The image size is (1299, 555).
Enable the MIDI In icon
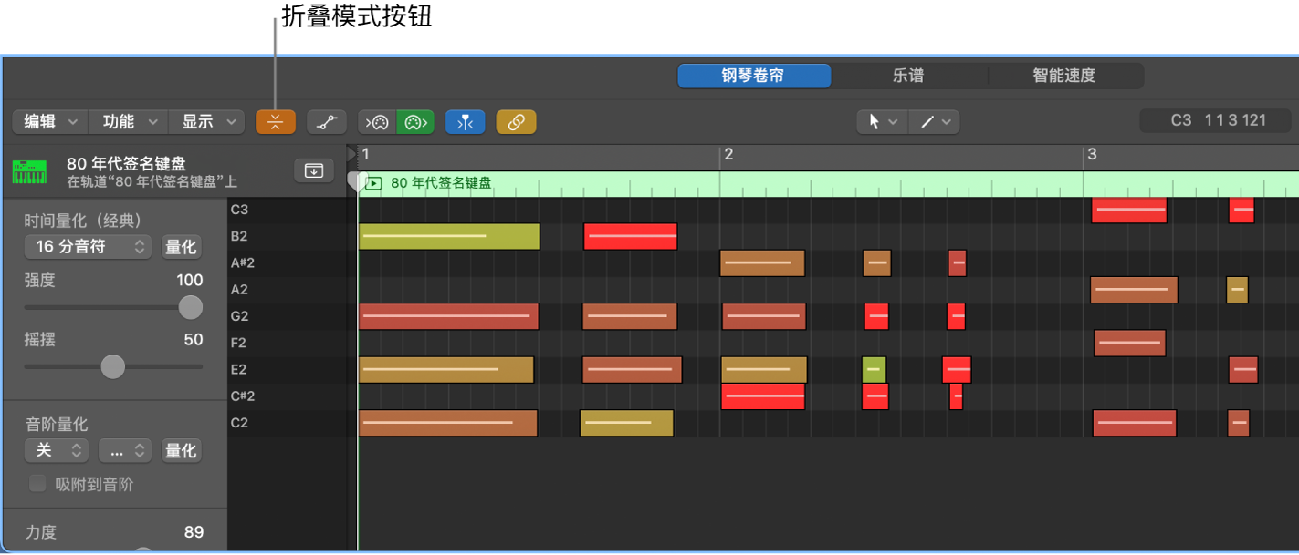pos(376,121)
